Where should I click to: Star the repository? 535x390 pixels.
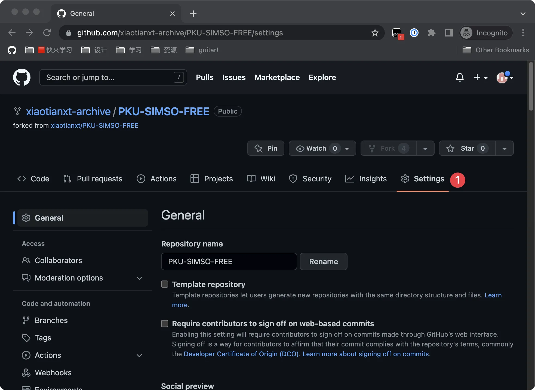click(x=467, y=148)
